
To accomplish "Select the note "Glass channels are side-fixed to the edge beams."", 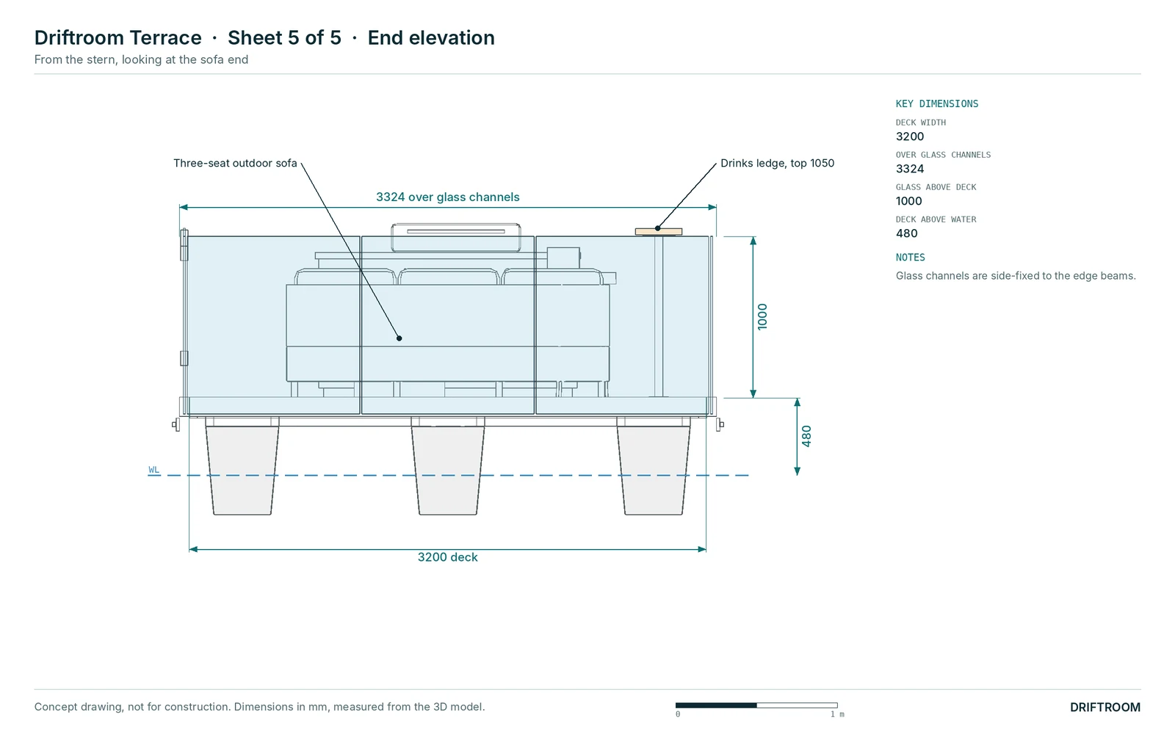I will click(x=1016, y=276).
